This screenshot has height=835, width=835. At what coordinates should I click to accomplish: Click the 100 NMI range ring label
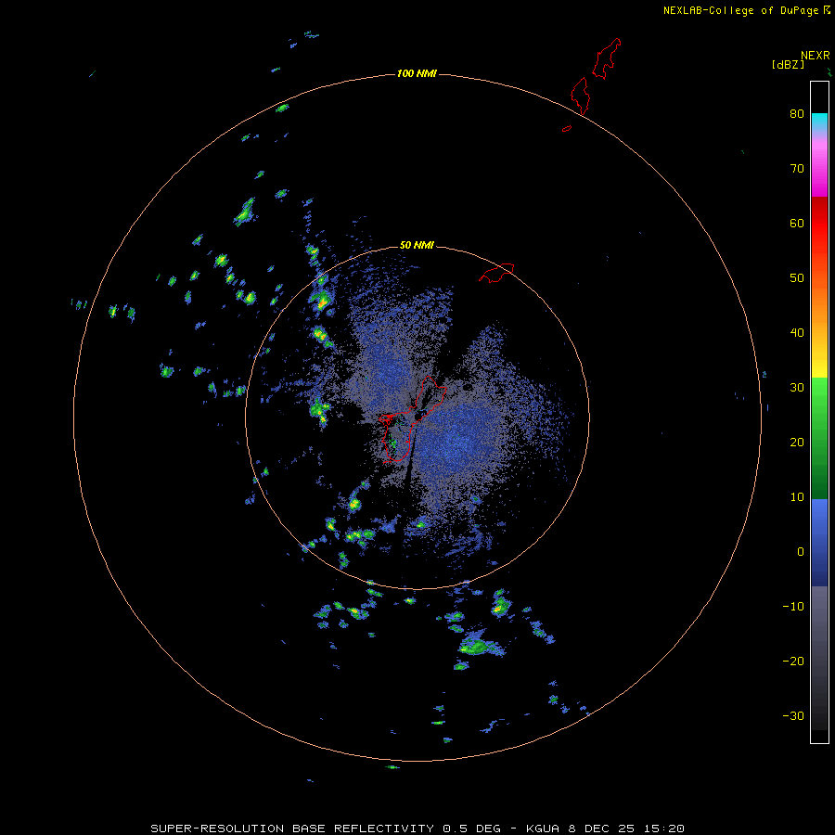pos(417,73)
